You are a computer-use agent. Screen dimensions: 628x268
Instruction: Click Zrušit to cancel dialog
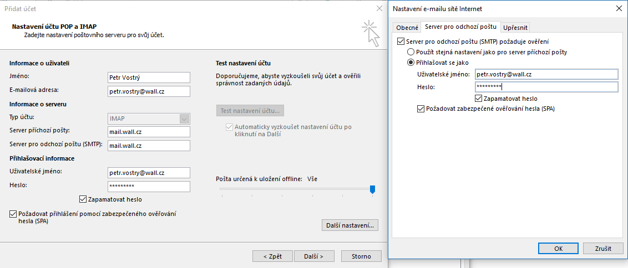tap(603, 249)
